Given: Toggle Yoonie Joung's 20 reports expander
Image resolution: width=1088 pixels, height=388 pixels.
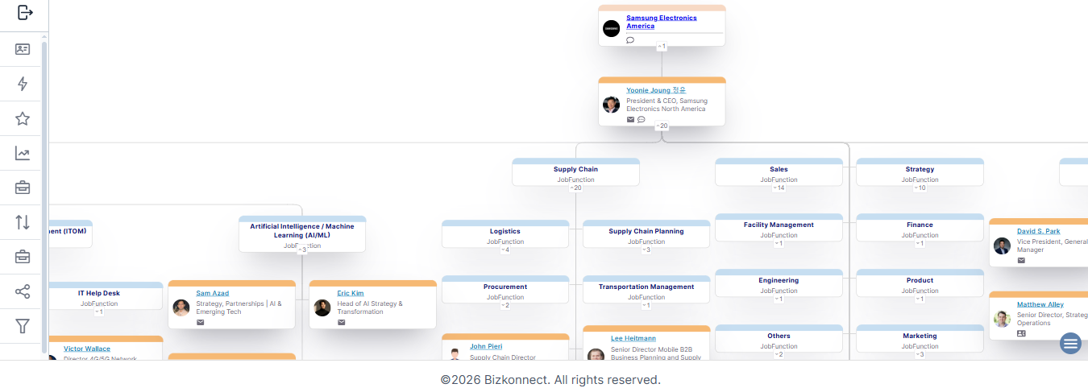Looking at the screenshot, I should (x=662, y=126).
